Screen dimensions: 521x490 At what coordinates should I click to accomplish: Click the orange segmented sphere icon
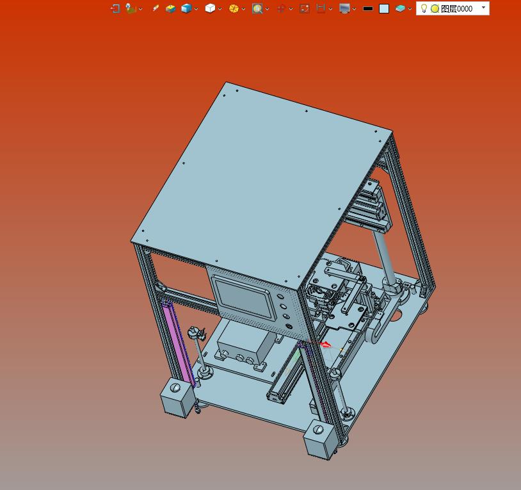click(234, 8)
